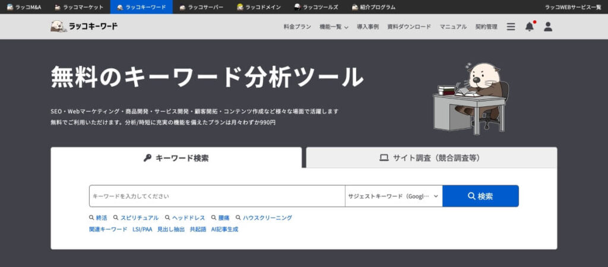Search the sample keyword スピリチュアル
This screenshot has width=608, height=267.
coord(140,218)
